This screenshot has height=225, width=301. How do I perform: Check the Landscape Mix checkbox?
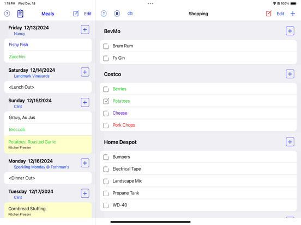(x=106, y=182)
